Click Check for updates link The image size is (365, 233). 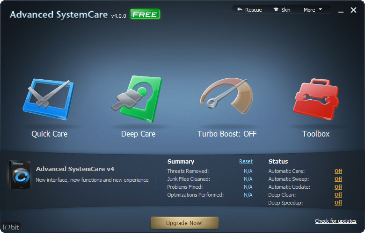(336, 221)
